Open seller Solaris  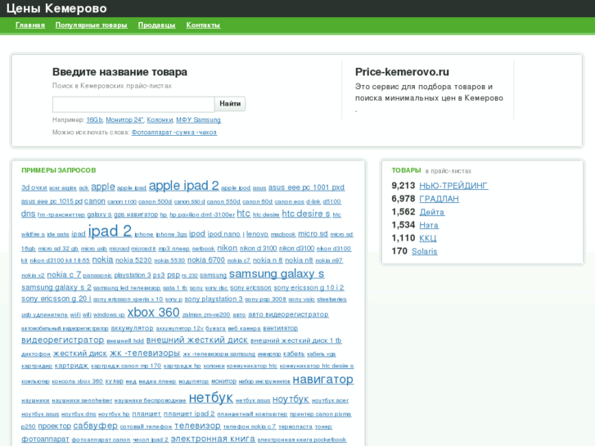pyautogui.click(x=424, y=251)
